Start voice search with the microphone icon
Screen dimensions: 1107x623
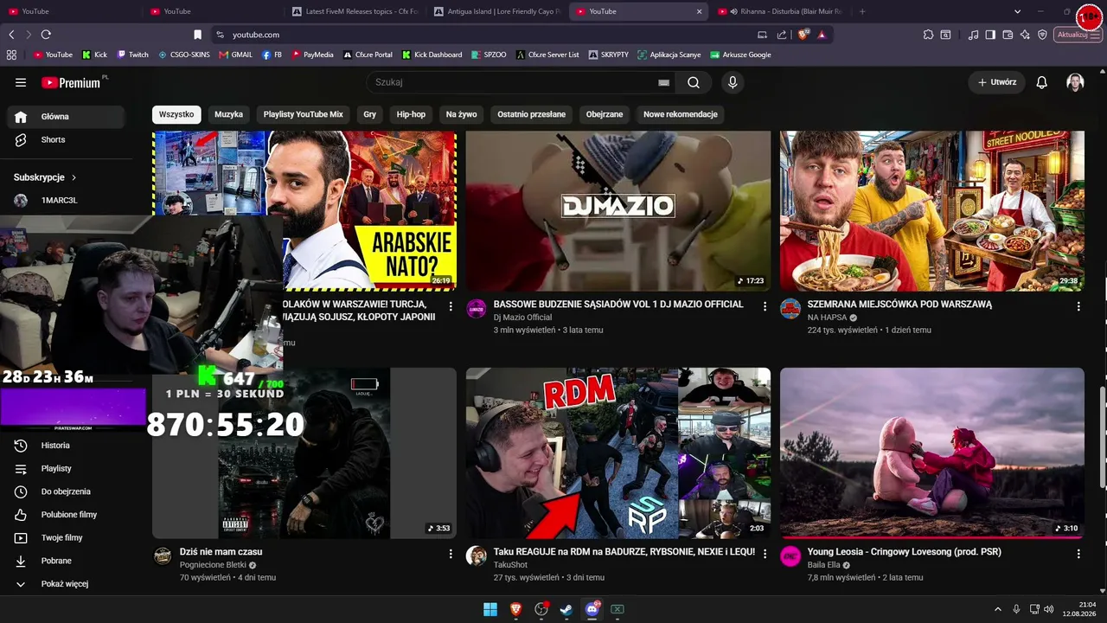point(733,82)
